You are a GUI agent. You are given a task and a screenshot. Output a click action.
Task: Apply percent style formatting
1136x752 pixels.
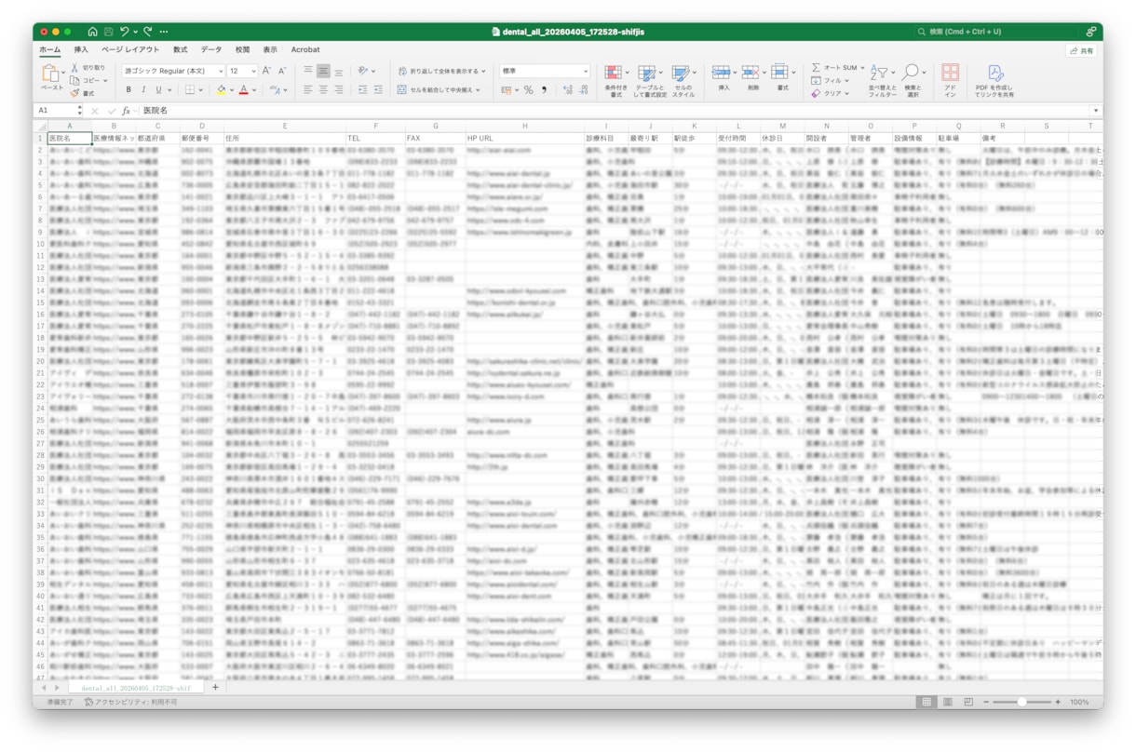(x=529, y=90)
